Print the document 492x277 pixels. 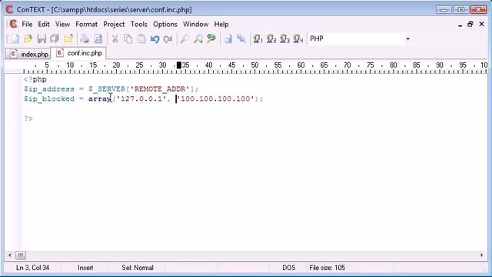coord(85,38)
